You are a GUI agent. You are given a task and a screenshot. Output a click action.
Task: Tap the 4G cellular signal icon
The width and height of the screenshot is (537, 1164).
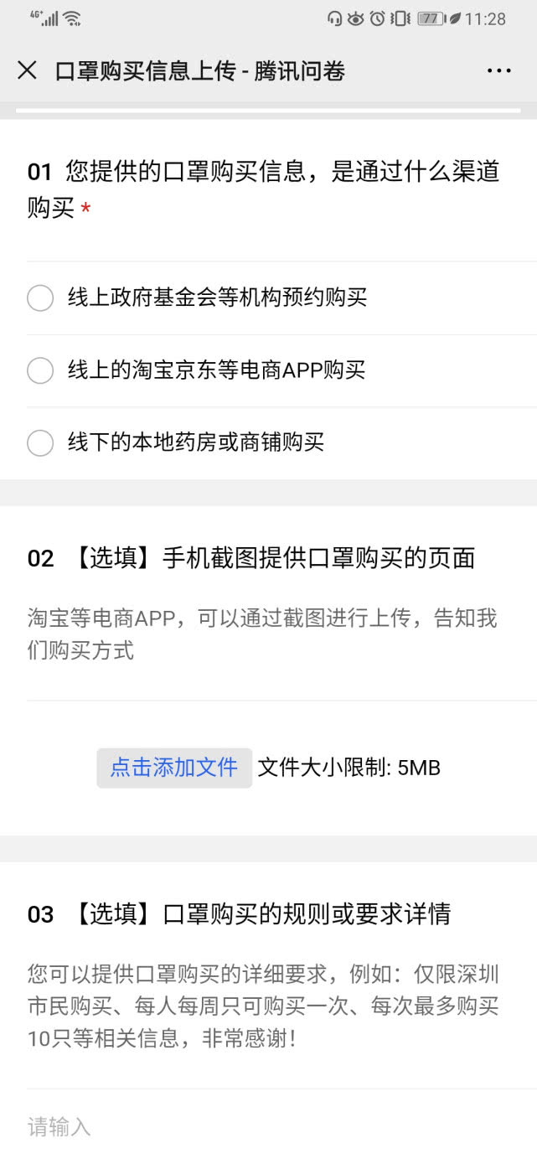coord(44,18)
